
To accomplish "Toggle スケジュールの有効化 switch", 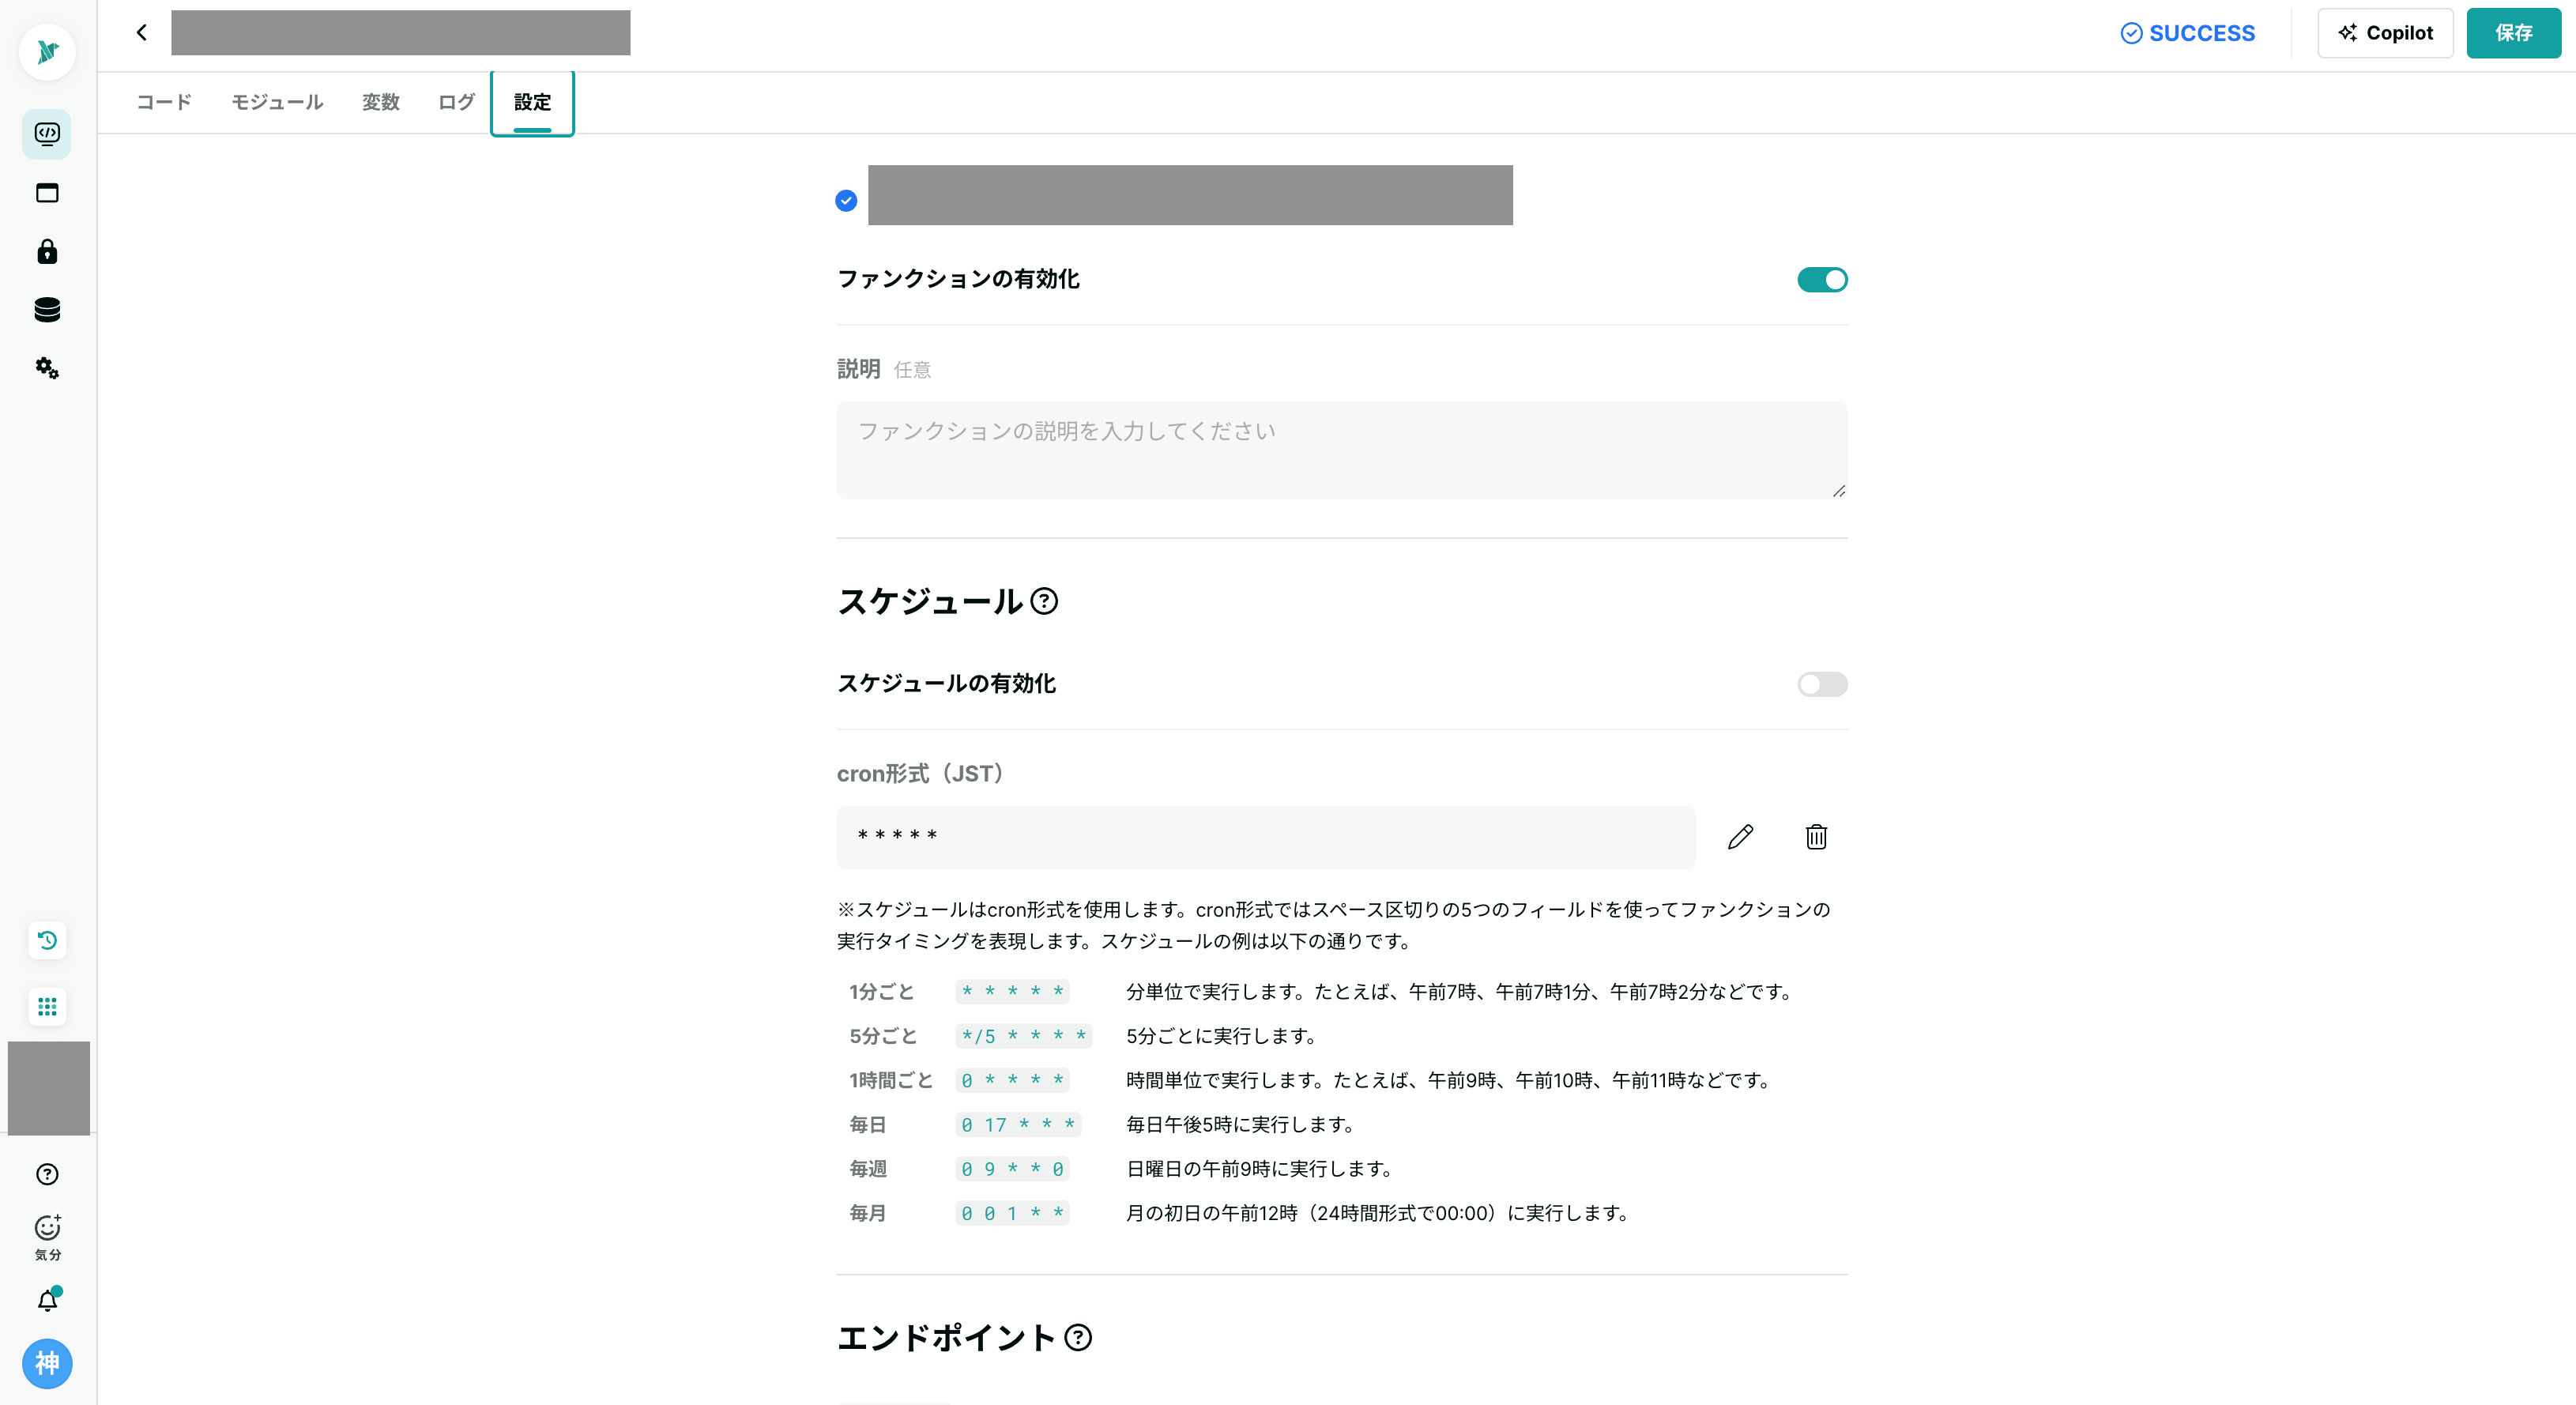I will (1822, 684).
